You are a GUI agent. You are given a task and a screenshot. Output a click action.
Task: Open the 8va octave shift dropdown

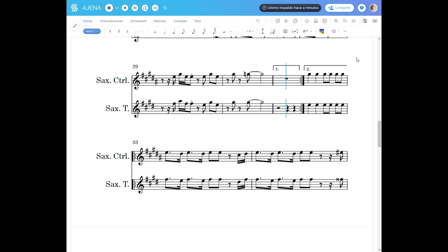(x=307, y=31)
